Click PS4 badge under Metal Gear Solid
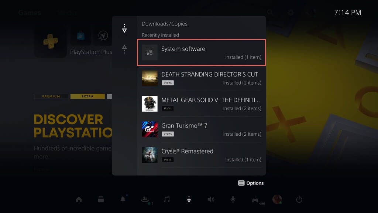The height and width of the screenshot is (213, 378). [168, 108]
